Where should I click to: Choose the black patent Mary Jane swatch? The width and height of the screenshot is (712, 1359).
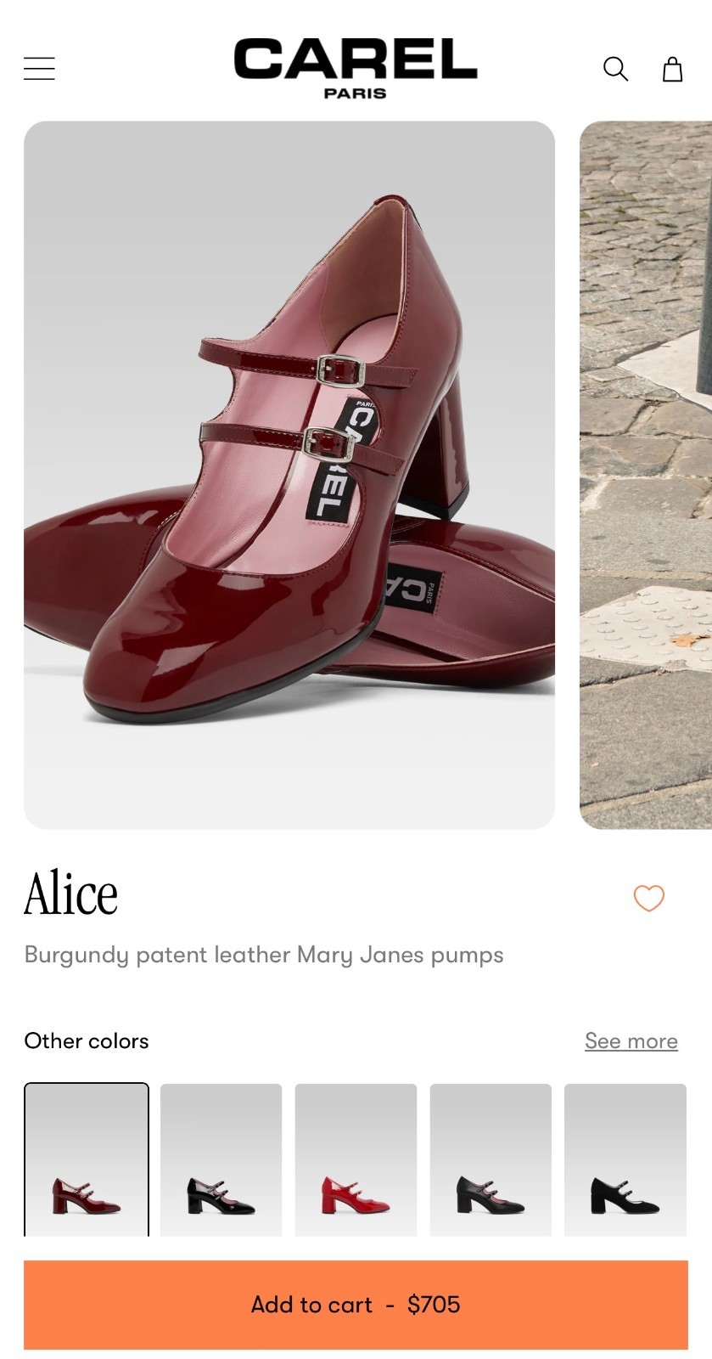pos(221,1159)
